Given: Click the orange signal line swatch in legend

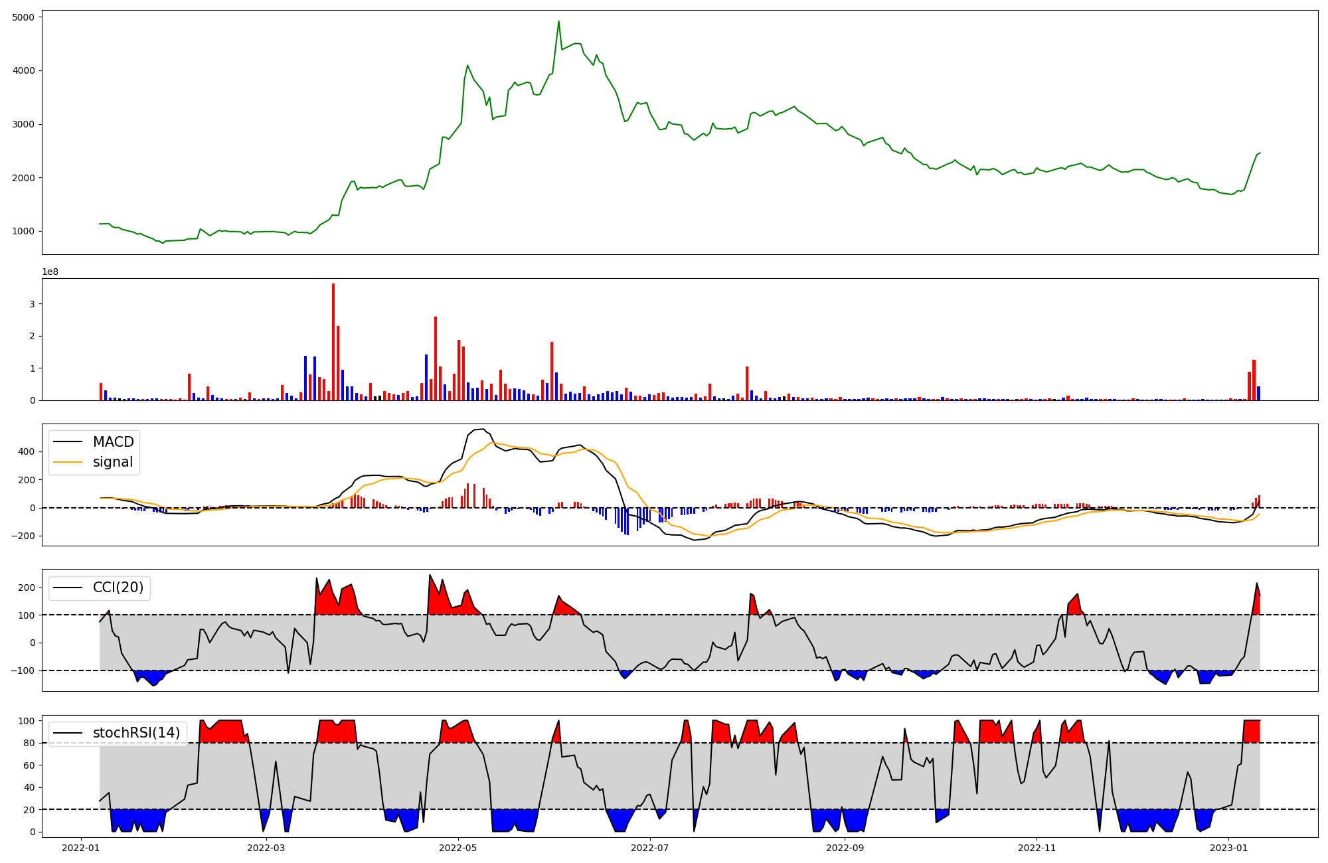Looking at the screenshot, I should pyautogui.click(x=68, y=463).
